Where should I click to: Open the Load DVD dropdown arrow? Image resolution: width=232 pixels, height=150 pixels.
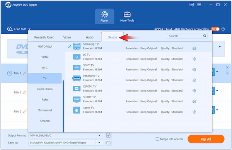pos(29,29)
